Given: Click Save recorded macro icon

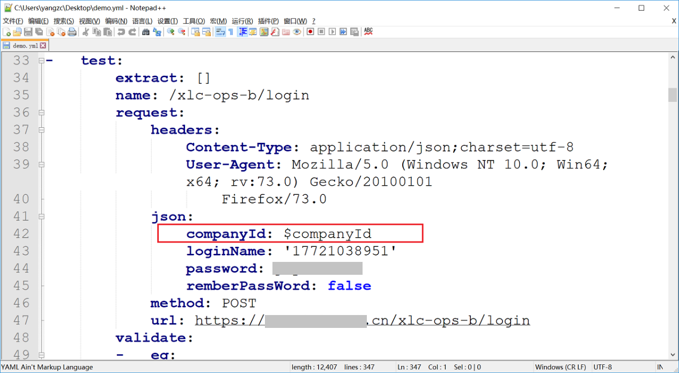Looking at the screenshot, I should click(354, 32).
